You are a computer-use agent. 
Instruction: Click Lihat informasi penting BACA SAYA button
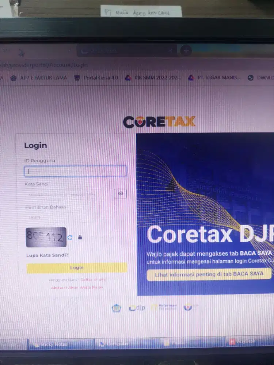tap(209, 274)
